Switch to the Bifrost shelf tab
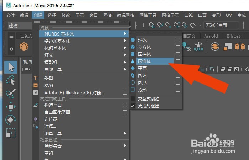The width and height of the screenshot is (249, 160). click(233, 36)
